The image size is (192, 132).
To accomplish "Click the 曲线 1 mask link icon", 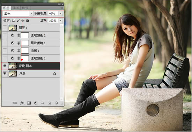I will 19,51.
